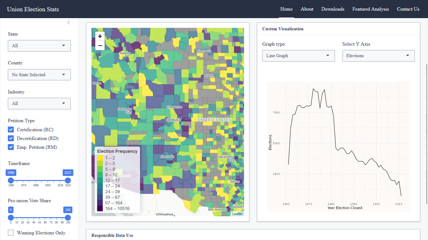Image resolution: width=428 pixels, height=240 pixels.
Task: Click the page vertical scrollbar
Action: [426, 134]
